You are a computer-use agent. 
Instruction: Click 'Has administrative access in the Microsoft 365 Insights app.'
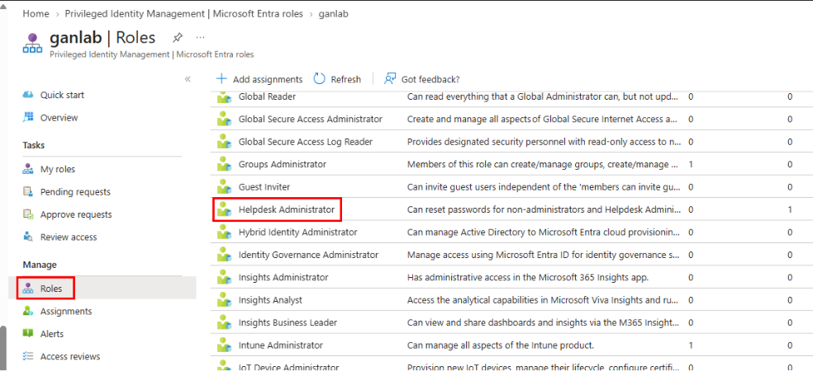coord(528,277)
